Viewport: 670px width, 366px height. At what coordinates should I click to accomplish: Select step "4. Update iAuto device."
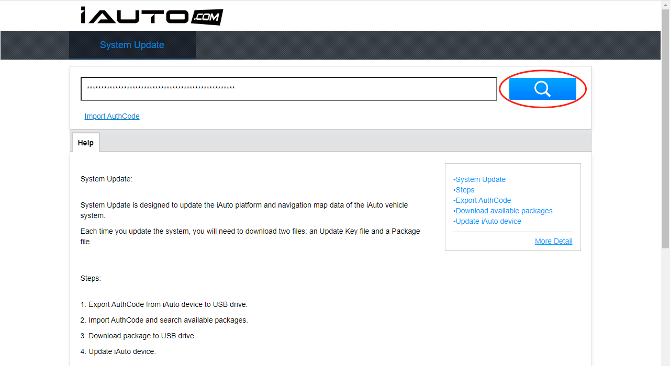tap(118, 351)
